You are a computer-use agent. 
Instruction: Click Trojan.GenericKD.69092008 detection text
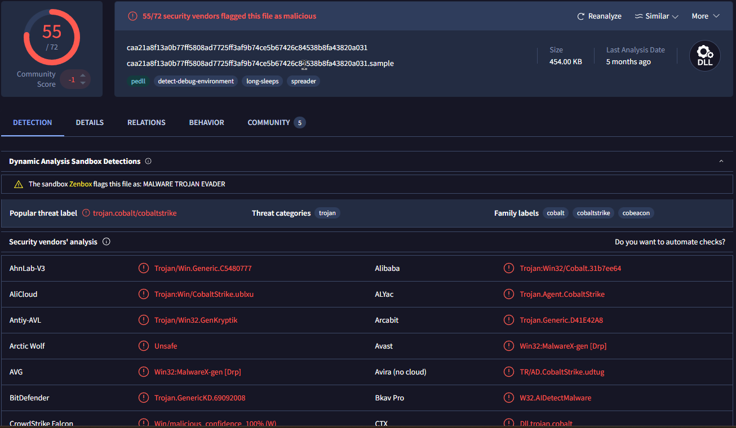point(200,398)
